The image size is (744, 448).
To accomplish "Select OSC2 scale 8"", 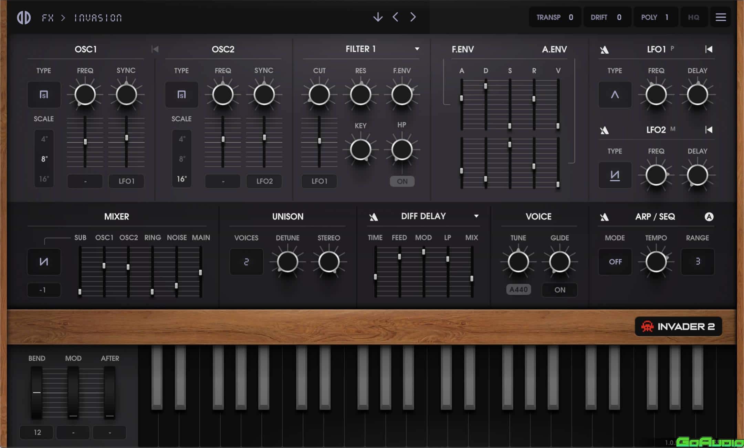I will click(182, 159).
